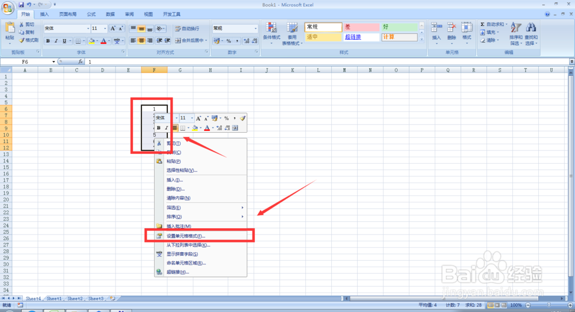Center text horizontally in ribbon
Screen dimensions: 575x312
coord(141,41)
